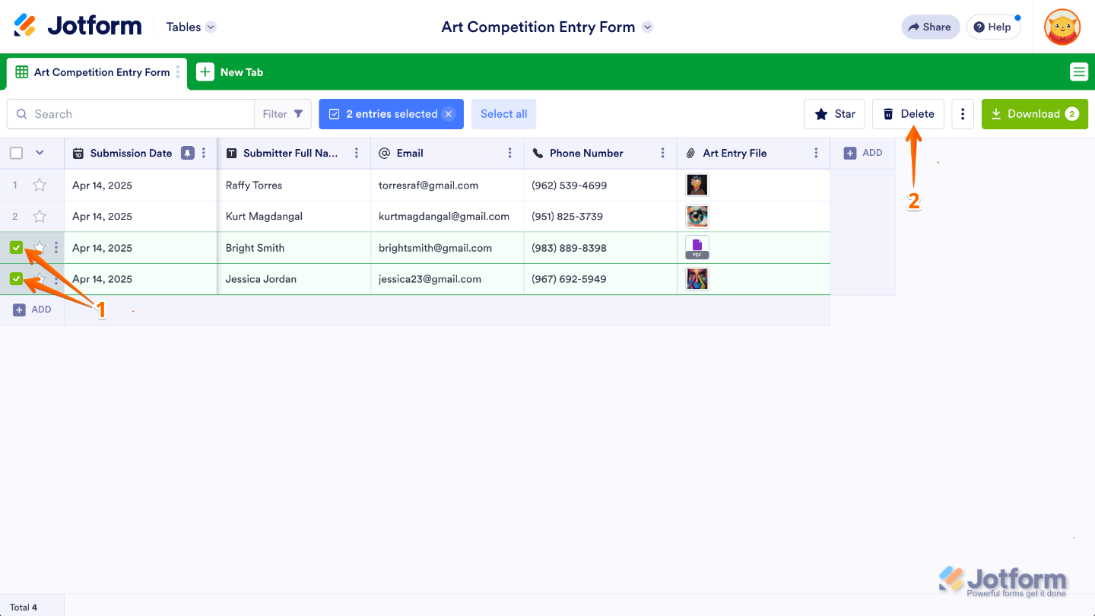Toggle the header select-all checkbox
The height and width of the screenshot is (616, 1095).
coord(16,153)
